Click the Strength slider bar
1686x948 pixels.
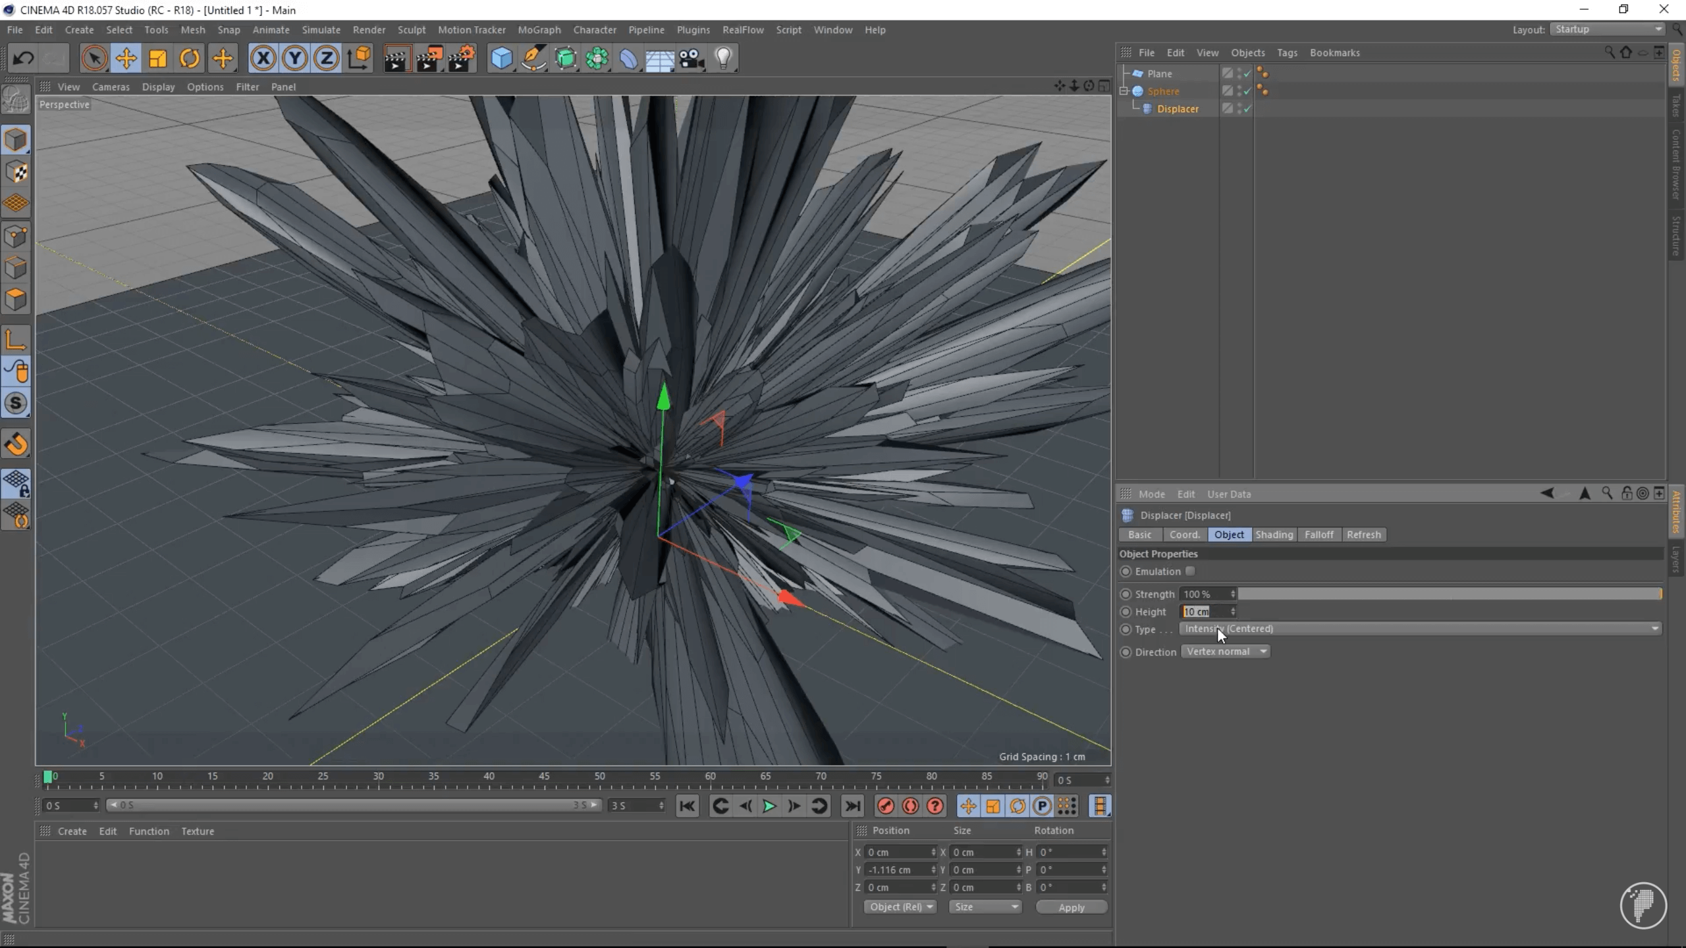[x=1449, y=594]
